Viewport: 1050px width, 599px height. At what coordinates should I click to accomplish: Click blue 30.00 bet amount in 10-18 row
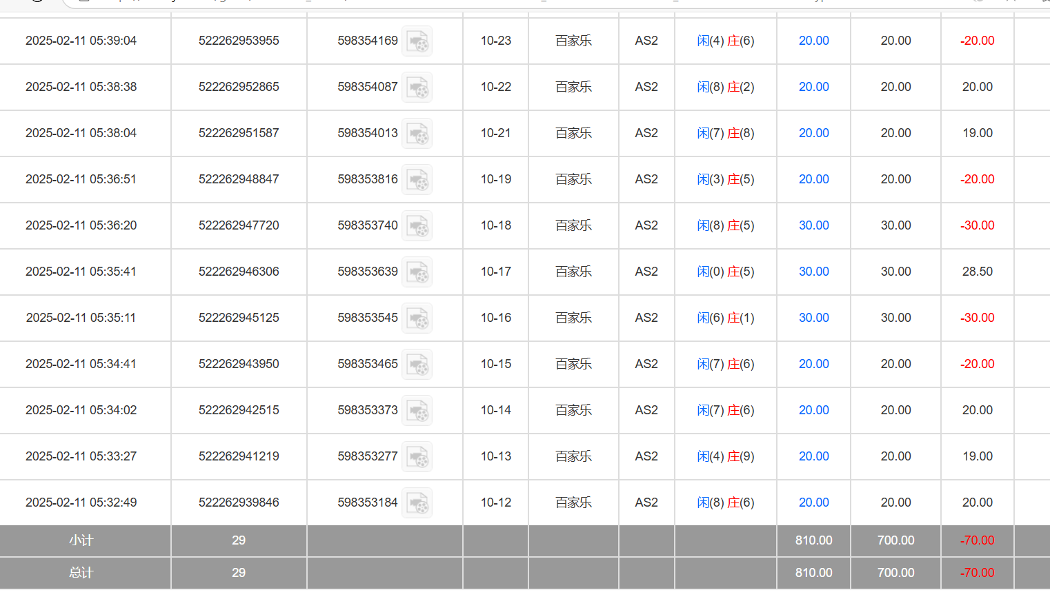point(813,225)
